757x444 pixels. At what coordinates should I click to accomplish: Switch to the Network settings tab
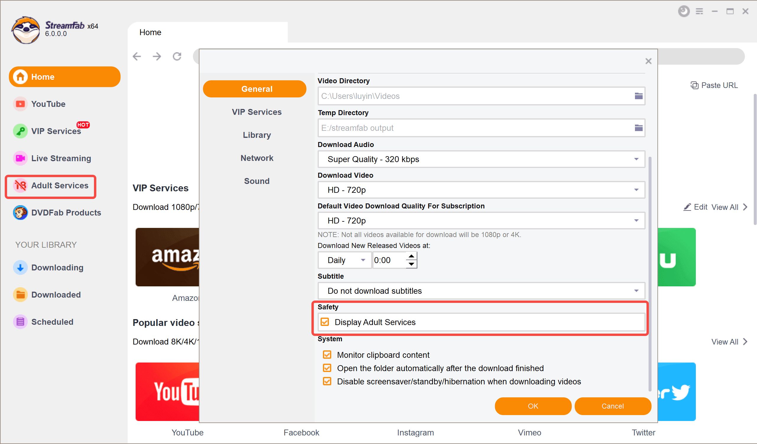[256, 158]
